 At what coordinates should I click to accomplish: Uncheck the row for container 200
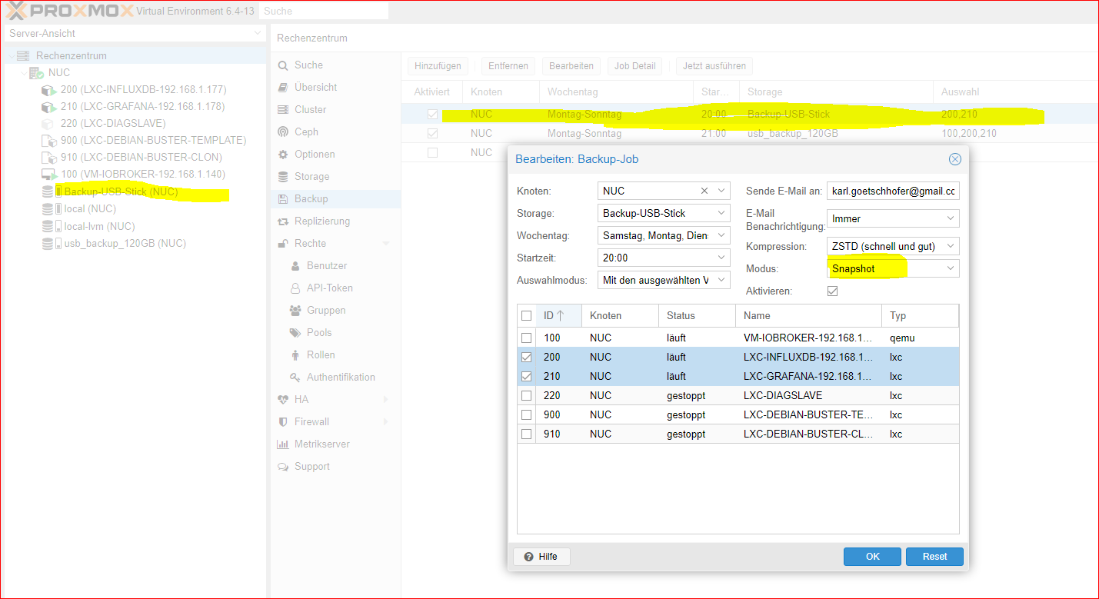tap(526, 357)
